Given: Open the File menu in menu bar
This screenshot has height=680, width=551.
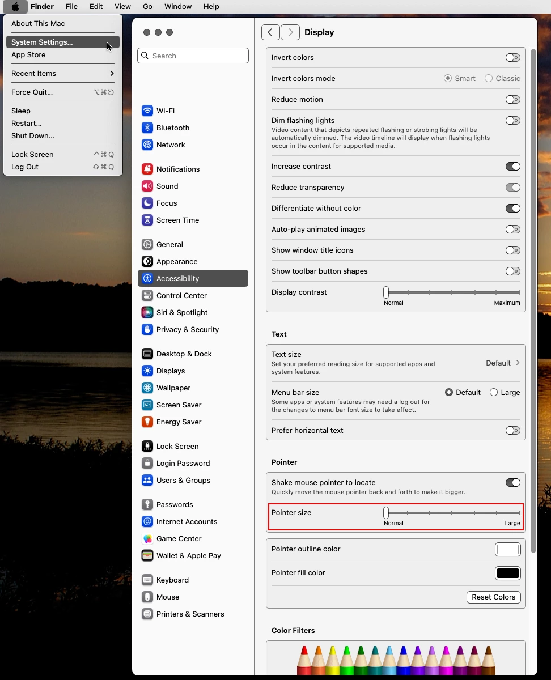Looking at the screenshot, I should pos(71,7).
